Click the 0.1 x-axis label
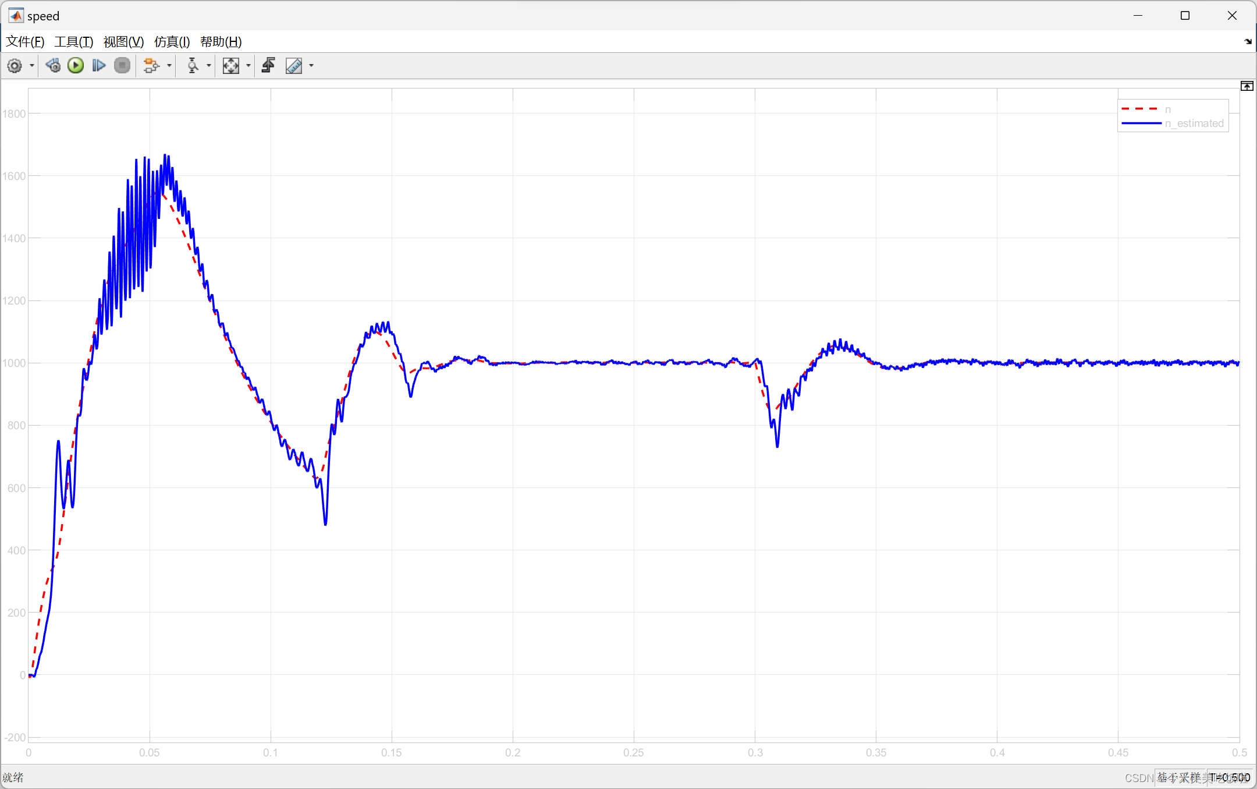1257x789 pixels. [x=271, y=753]
